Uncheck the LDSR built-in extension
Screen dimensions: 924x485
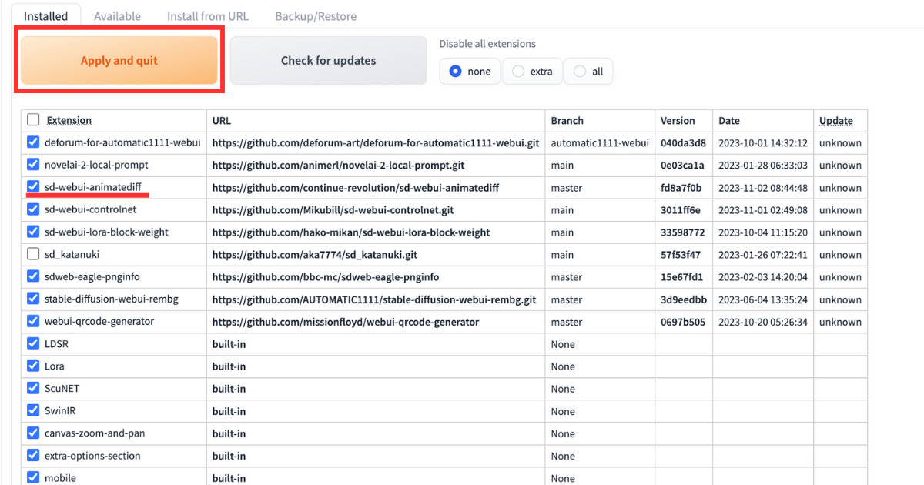click(x=33, y=344)
